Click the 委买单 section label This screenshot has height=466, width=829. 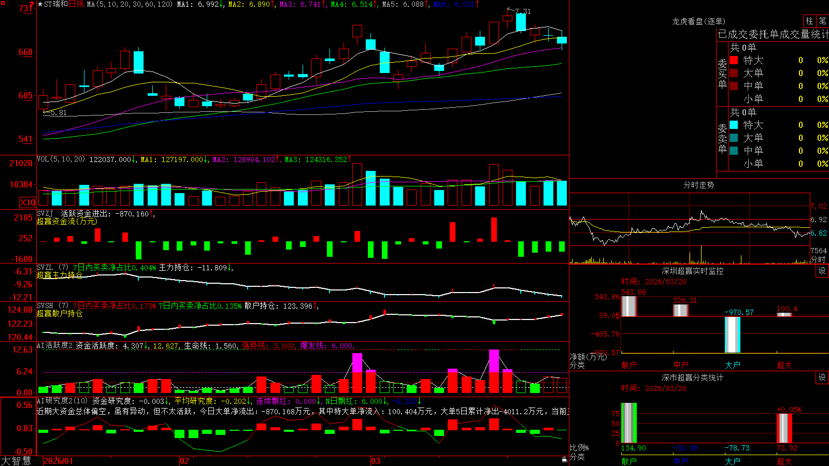coord(722,74)
